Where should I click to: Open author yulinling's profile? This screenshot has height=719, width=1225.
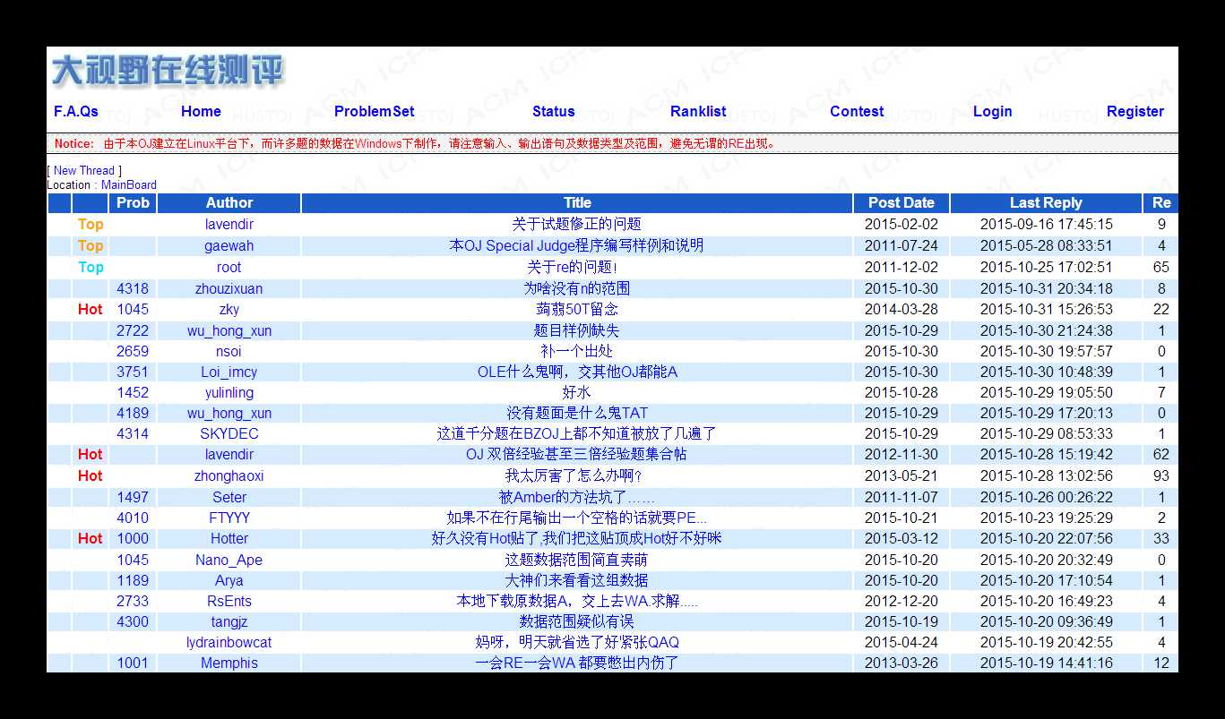point(229,392)
